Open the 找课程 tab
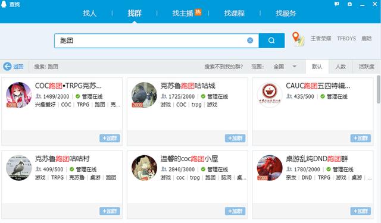Screen dimensions: 381x223 point(234,13)
